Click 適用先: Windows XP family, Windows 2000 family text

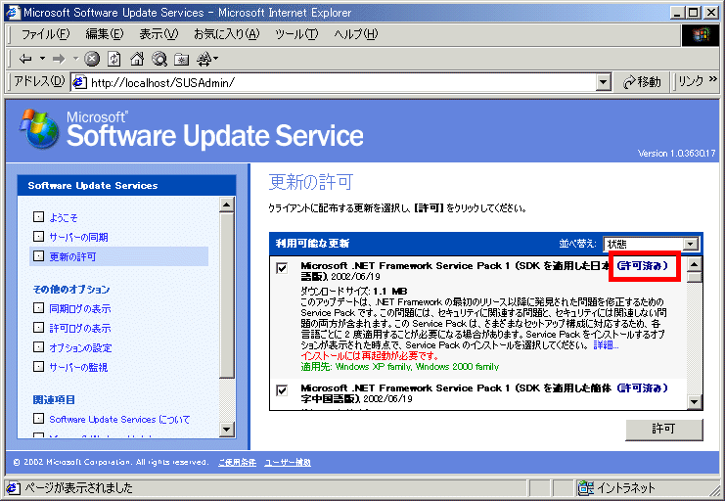coord(400,367)
